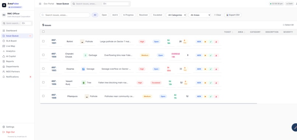
Task: Focus the top bar search box
Action: [x=101, y=4]
